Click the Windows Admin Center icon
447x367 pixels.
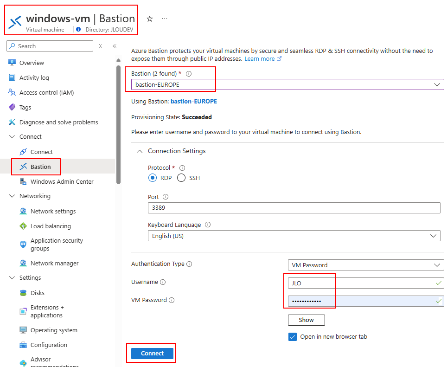(23, 181)
